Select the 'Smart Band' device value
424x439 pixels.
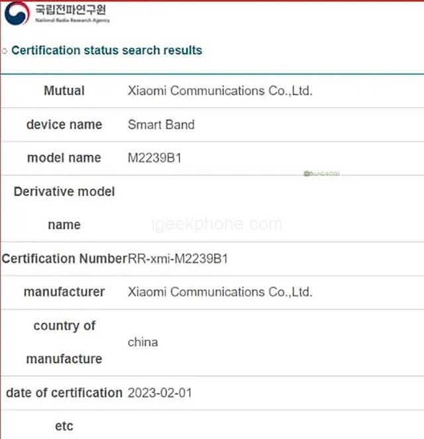[x=161, y=124]
